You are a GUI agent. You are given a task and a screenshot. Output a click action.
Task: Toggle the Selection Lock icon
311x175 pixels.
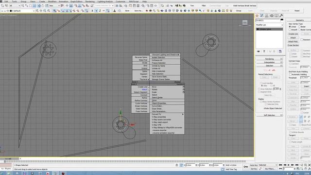(x=177, y=165)
